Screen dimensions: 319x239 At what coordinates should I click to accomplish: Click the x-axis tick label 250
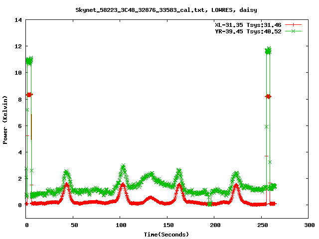pyautogui.click(x=263, y=225)
